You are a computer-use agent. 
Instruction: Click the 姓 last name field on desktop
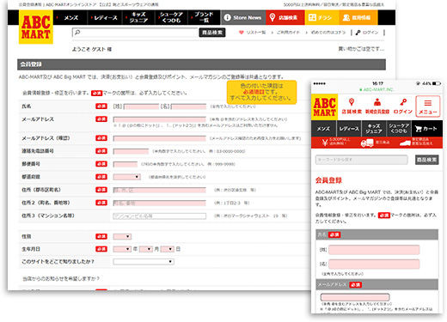(141, 106)
